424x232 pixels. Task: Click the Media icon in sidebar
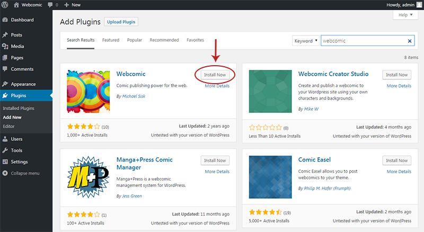(5, 46)
